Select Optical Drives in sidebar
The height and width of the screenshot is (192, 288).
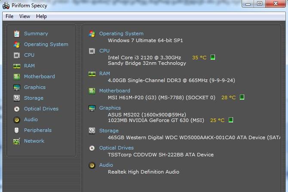pos(41,109)
